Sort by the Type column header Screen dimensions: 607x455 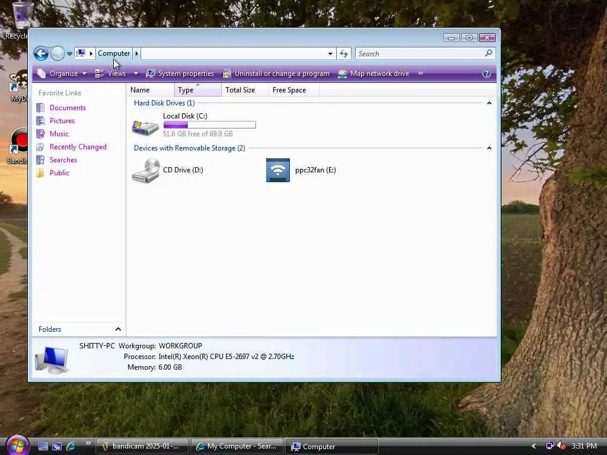[x=198, y=90]
